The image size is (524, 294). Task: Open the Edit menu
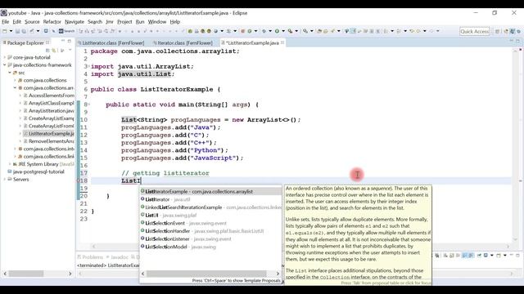click(x=16, y=22)
